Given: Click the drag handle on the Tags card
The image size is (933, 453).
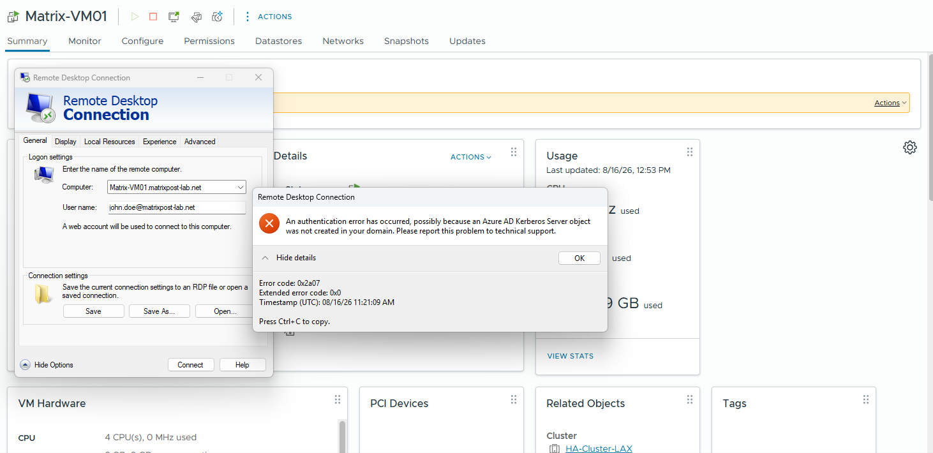Looking at the screenshot, I should point(866,399).
